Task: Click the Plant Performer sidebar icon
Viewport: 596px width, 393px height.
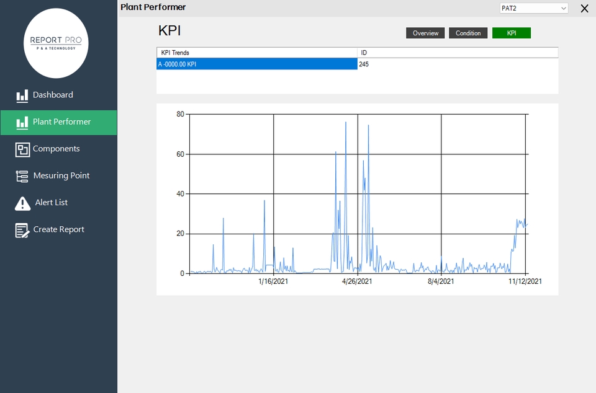Action: coord(22,123)
